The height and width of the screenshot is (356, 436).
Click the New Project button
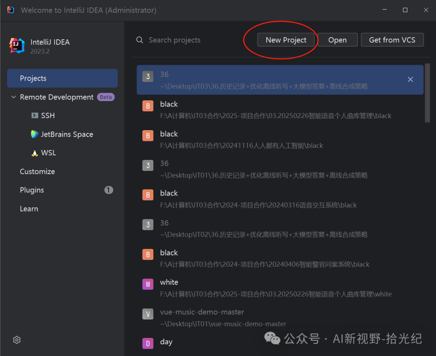coord(286,40)
